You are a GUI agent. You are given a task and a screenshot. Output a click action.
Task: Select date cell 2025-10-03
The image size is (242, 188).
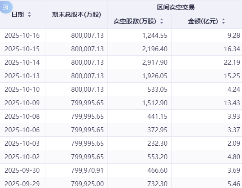pos(22,143)
